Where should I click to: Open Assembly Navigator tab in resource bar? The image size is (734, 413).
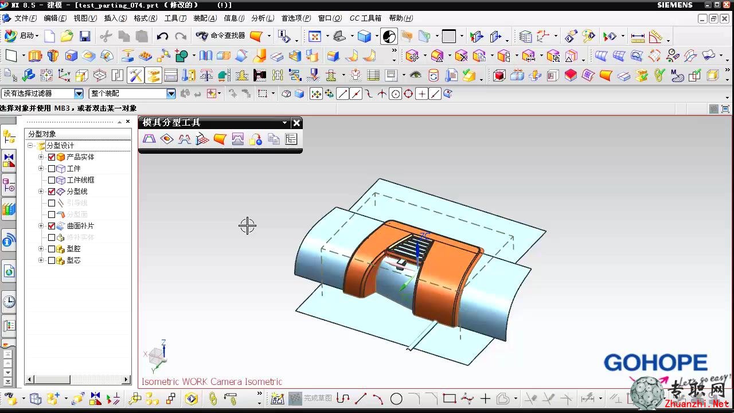[9, 137]
